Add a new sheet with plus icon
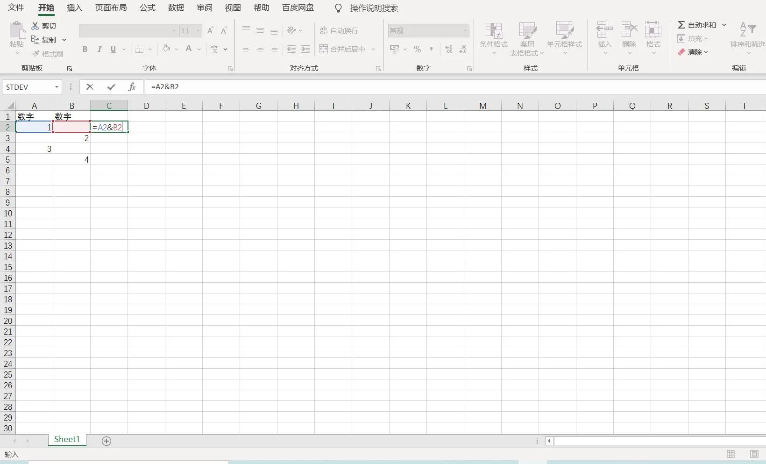 106,441
